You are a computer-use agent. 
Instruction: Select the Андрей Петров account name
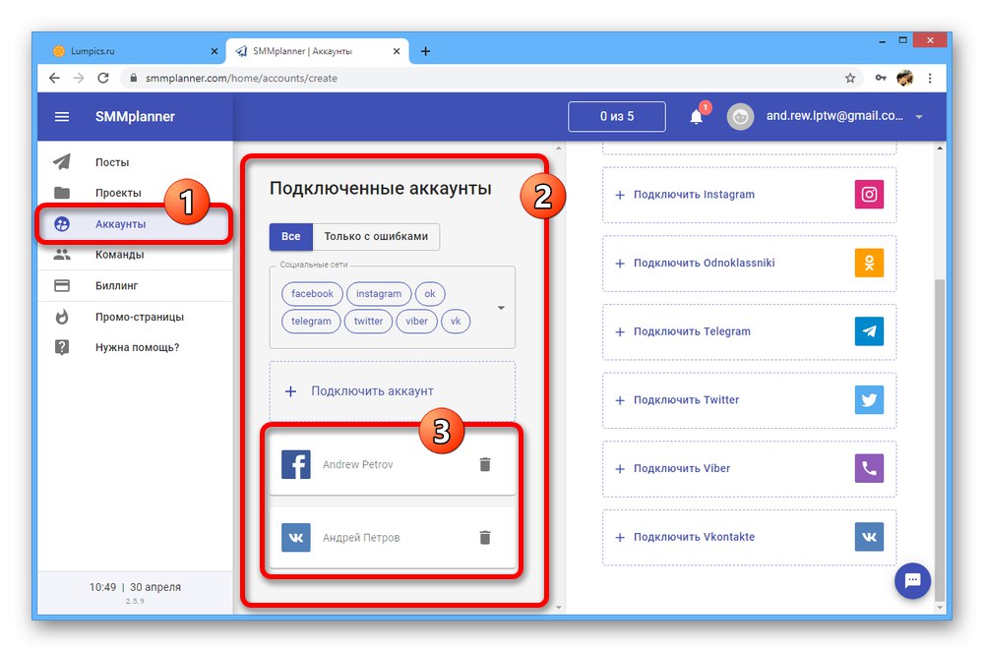361,537
